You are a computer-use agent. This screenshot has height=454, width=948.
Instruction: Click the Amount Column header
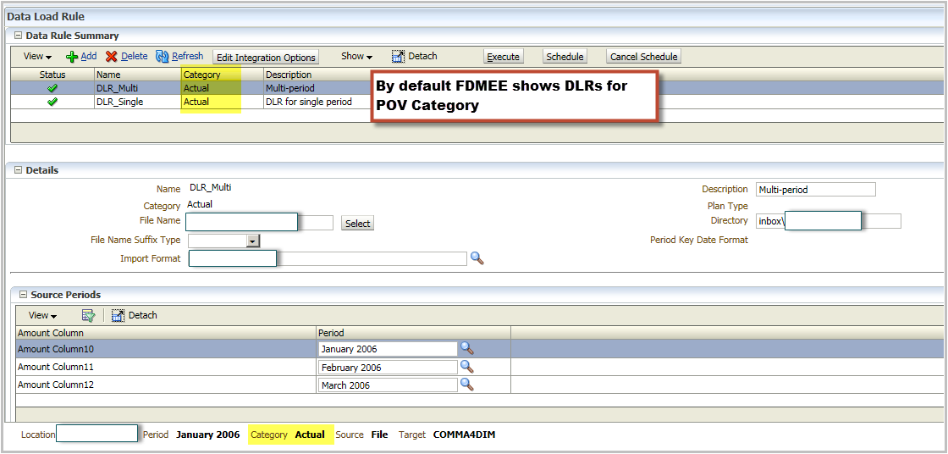166,333
